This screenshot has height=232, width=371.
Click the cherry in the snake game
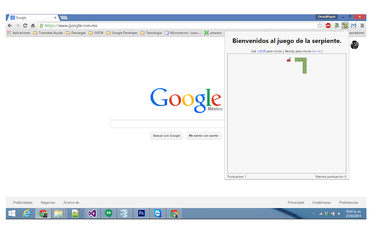point(288,60)
